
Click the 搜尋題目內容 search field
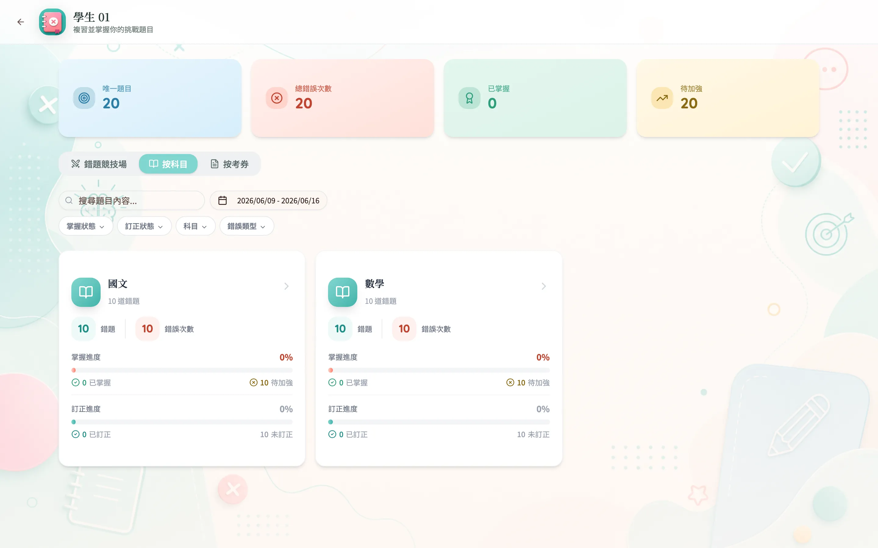point(132,200)
